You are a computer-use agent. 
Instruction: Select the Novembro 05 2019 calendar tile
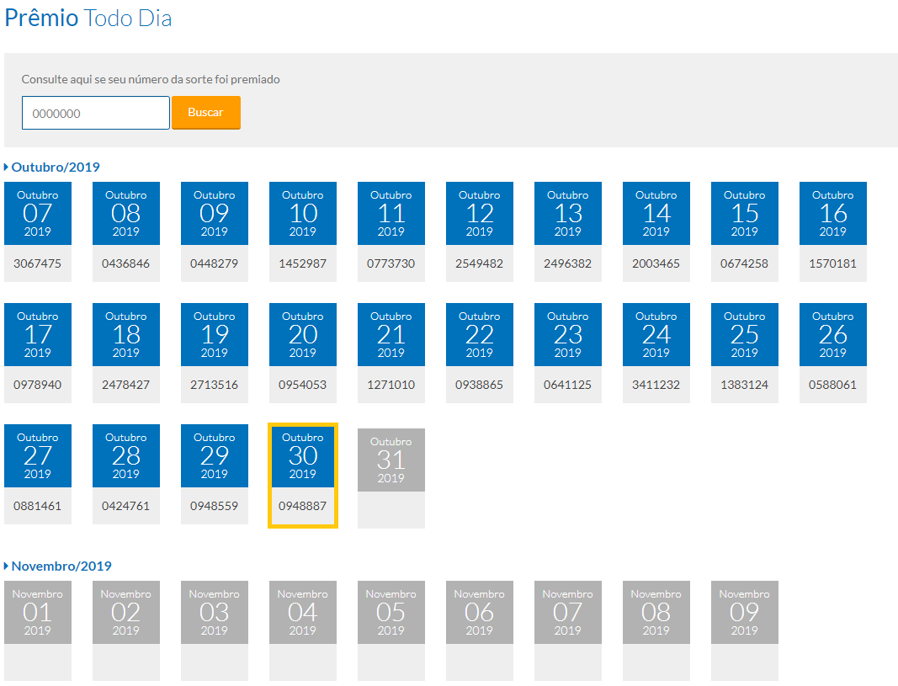tap(391, 613)
